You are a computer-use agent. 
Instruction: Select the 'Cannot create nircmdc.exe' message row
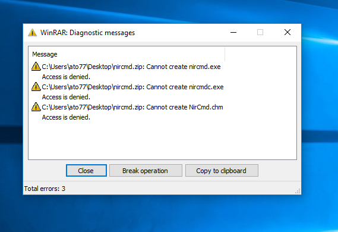pyautogui.click(x=128, y=87)
